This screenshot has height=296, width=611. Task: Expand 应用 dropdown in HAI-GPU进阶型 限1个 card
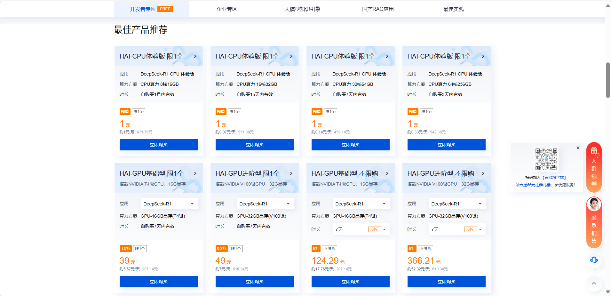[265, 204]
